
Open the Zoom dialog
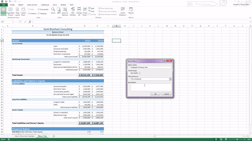tap(53, 11)
